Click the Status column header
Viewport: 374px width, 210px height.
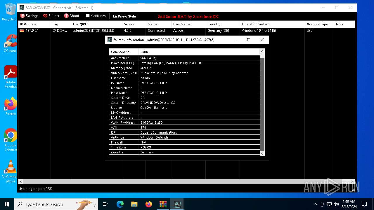pyautogui.click(x=158, y=24)
